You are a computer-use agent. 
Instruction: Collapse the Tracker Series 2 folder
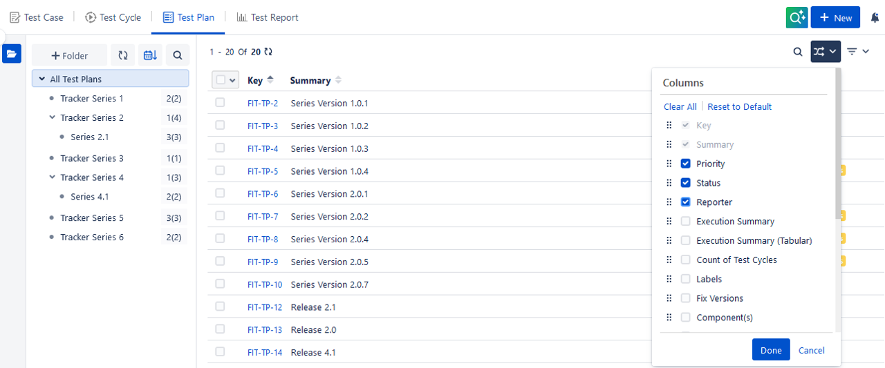point(52,118)
